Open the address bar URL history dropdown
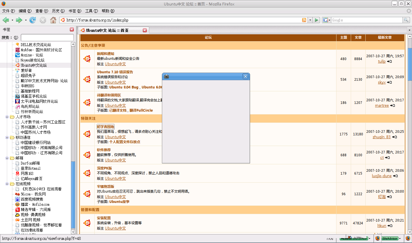412x243 pixels. [x=310, y=20]
